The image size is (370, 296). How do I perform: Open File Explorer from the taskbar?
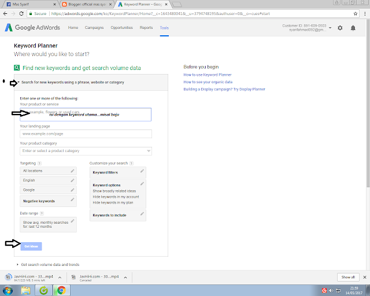pyautogui.click(x=25, y=290)
